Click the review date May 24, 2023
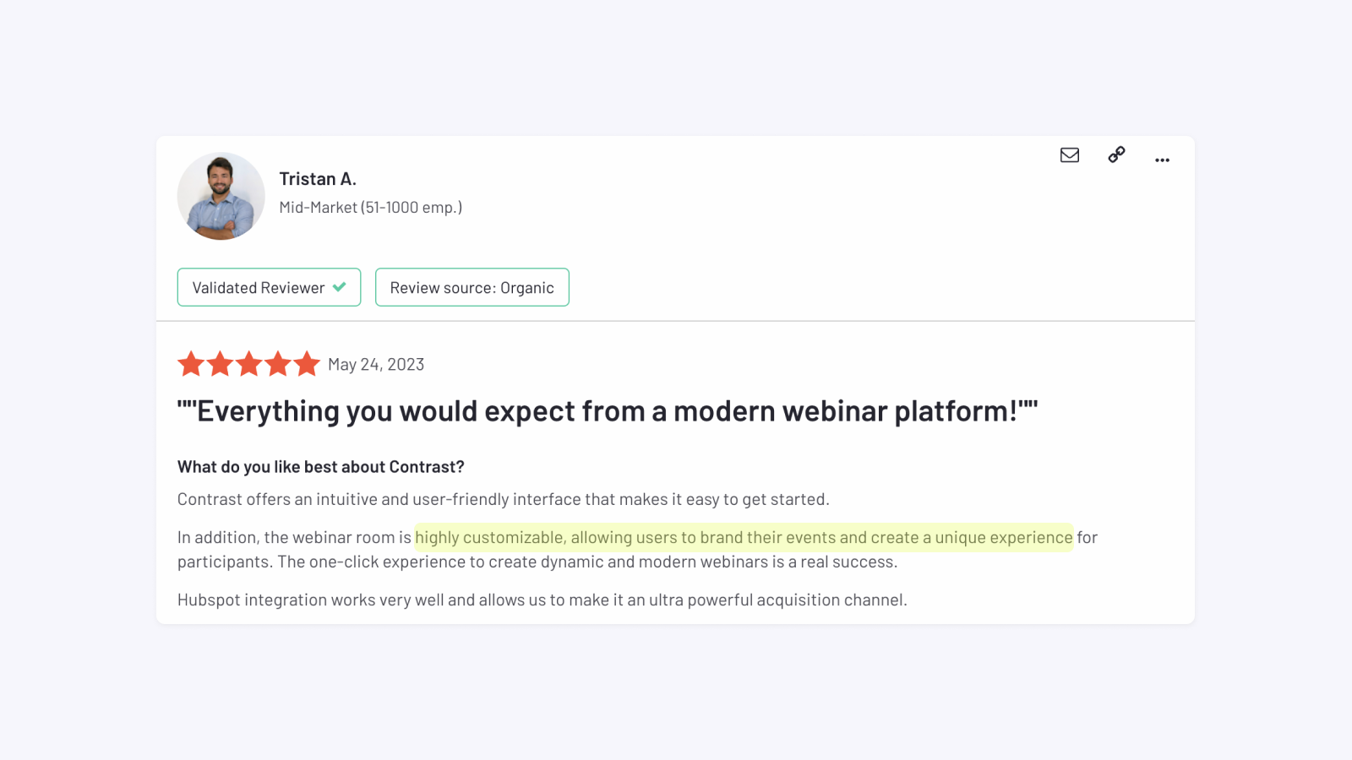The image size is (1352, 760). pyautogui.click(x=376, y=364)
